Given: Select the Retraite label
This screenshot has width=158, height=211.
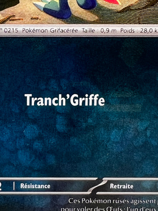Looking at the screenshot, I should pos(122,186).
